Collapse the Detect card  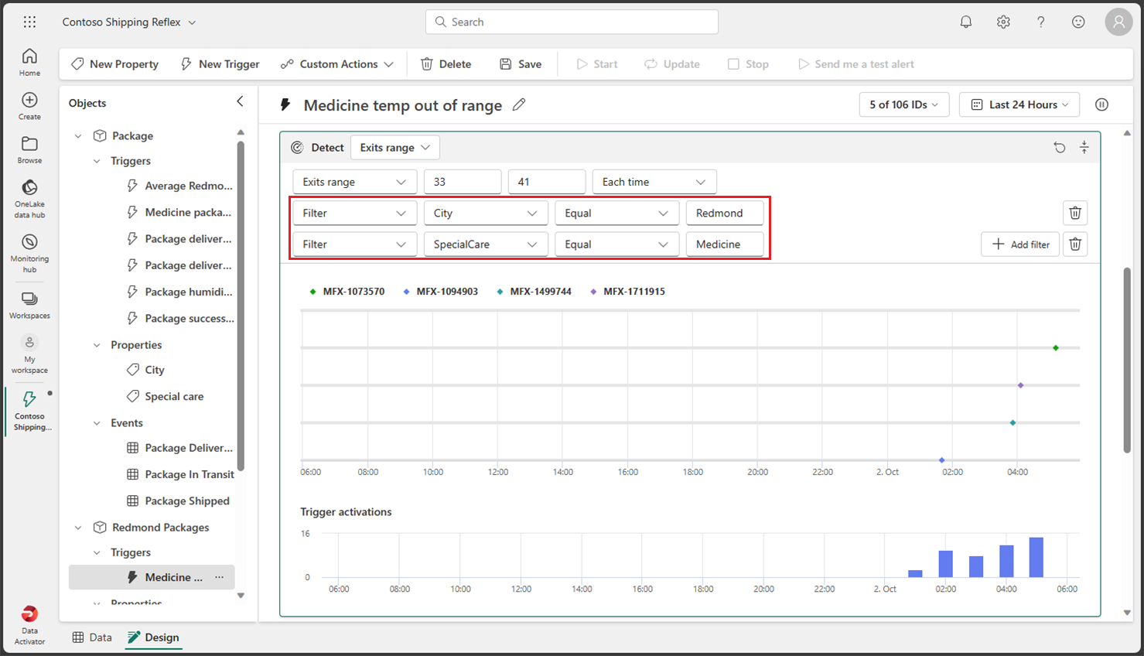pos(1084,147)
